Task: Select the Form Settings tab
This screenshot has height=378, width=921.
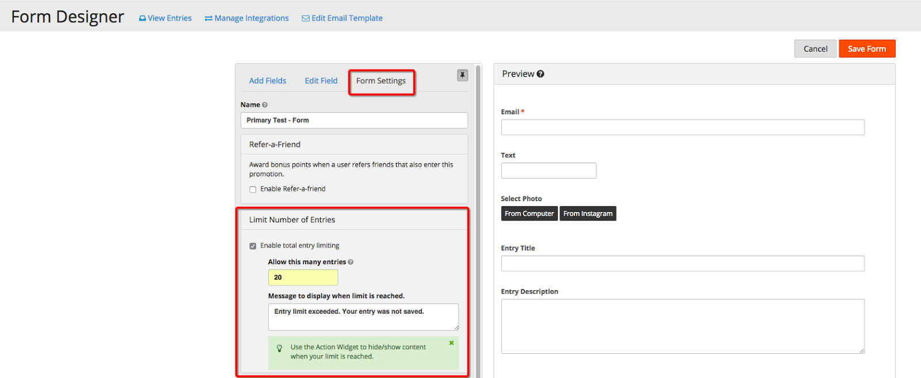Action: [380, 81]
